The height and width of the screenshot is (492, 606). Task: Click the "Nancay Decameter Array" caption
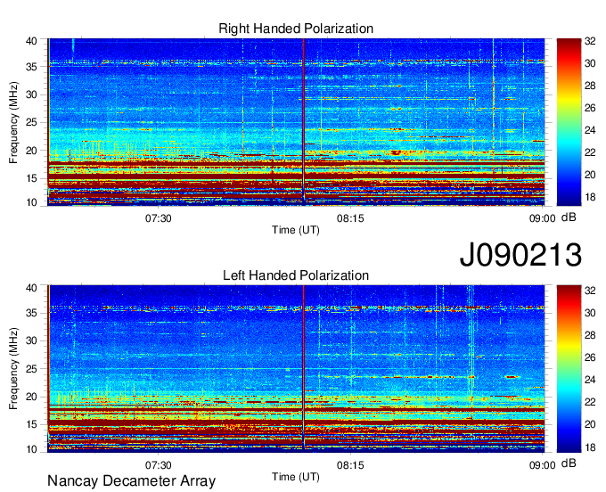(131, 481)
